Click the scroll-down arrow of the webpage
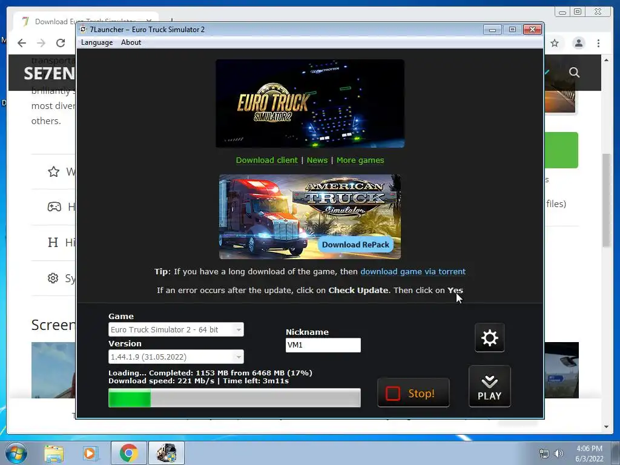The height and width of the screenshot is (465, 620). click(x=606, y=427)
